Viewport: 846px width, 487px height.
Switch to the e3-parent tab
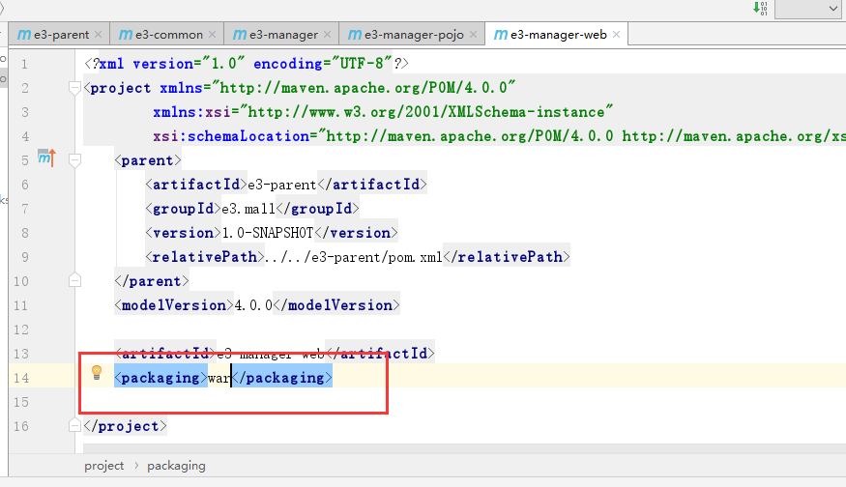click(x=60, y=35)
